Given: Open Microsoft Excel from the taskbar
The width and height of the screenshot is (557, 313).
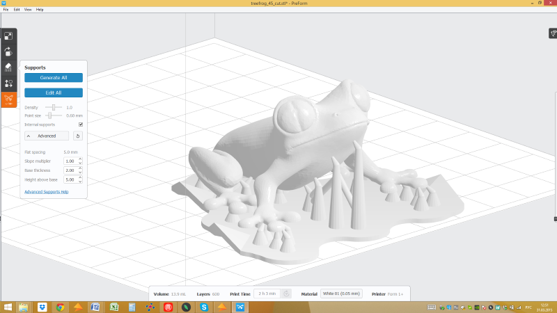Looking at the screenshot, I should pyautogui.click(x=113, y=307).
